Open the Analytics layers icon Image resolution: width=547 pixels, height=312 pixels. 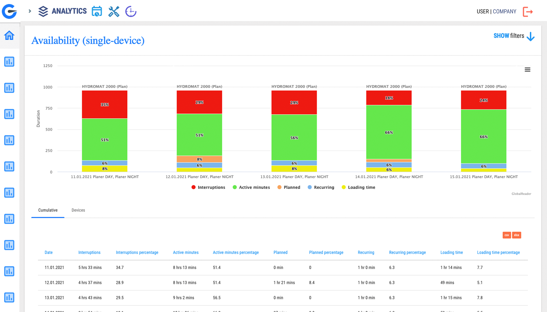[x=43, y=11]
